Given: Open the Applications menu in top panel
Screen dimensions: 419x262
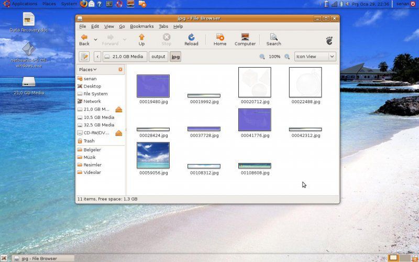Looking at the screenshot, I should pos(21,4).
